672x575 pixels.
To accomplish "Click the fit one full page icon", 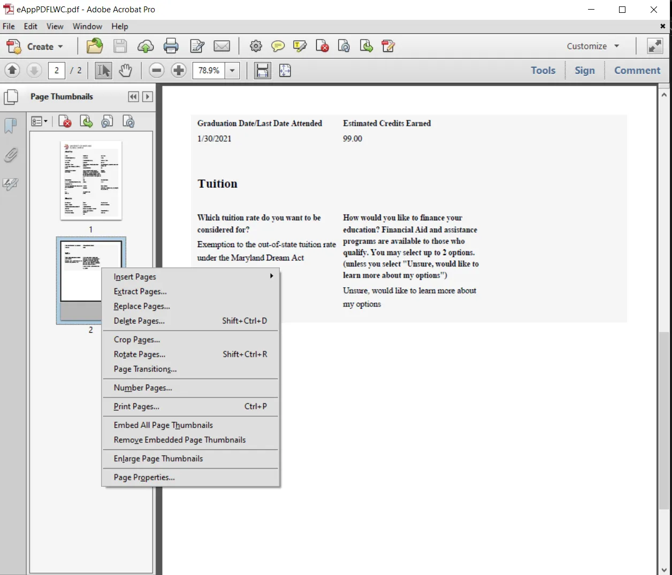I will (x=285, y=70).
